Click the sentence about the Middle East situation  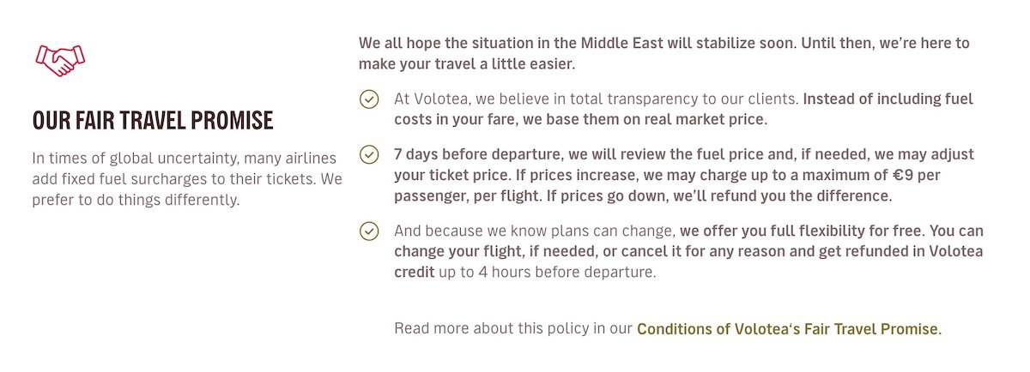coord(663,43)
